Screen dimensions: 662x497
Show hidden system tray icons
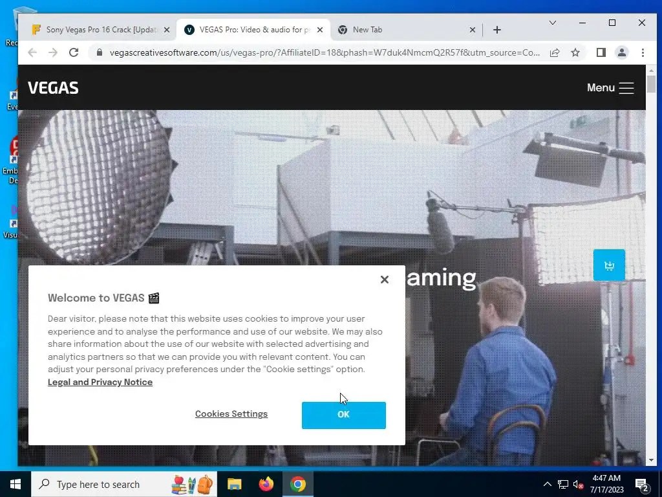pyautogui.click(x=547, y=484)
